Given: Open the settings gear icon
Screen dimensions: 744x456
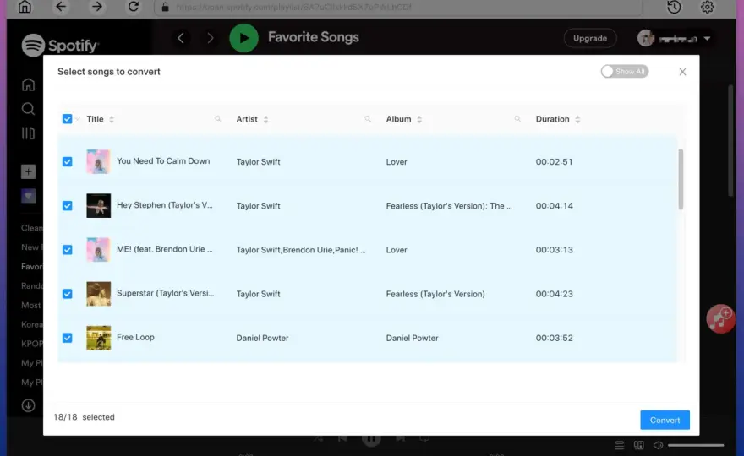Looking at the screenshot, I should (x=707, y=7).
